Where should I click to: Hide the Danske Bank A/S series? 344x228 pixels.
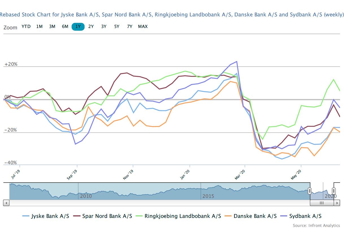[251, 216]
